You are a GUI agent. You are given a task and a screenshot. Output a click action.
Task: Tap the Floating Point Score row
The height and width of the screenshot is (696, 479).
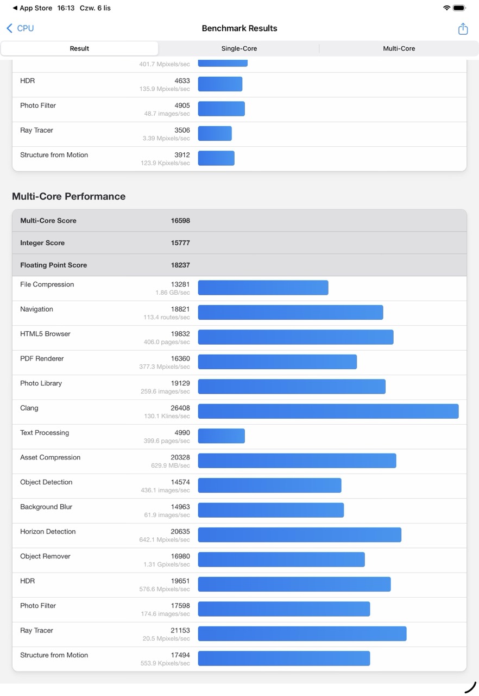[x=239, y=265]
